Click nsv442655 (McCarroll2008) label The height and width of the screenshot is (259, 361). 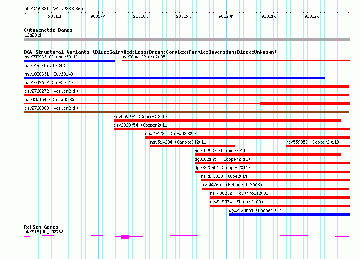point(232,185)
